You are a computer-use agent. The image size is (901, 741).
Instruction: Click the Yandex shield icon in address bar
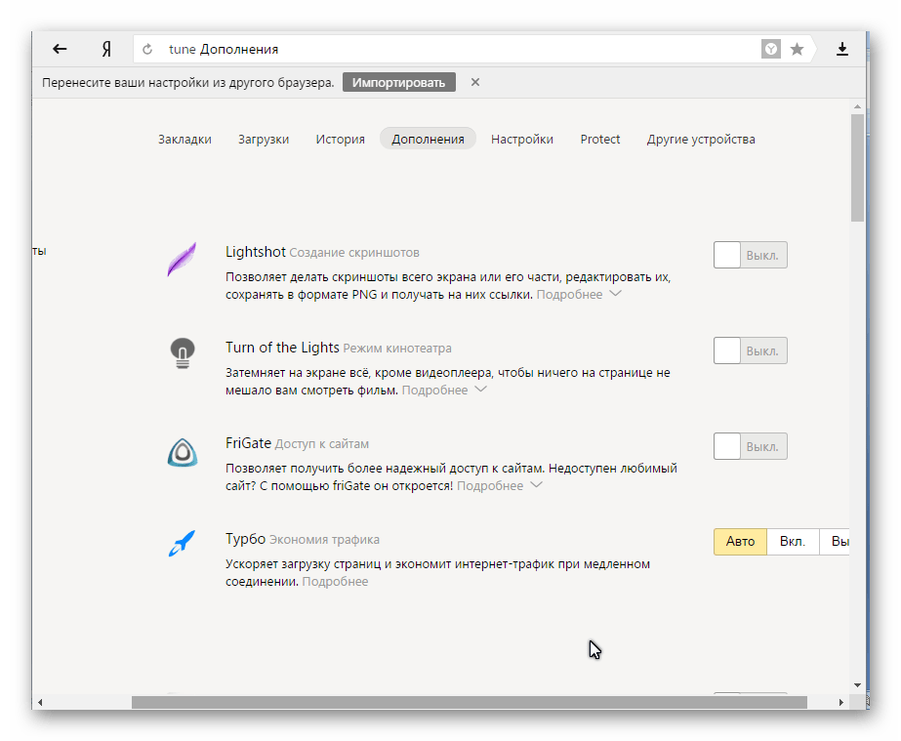click(x=770, y=50)
